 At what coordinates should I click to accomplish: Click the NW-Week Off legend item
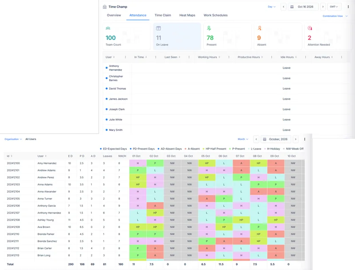(x=293, y=149)
